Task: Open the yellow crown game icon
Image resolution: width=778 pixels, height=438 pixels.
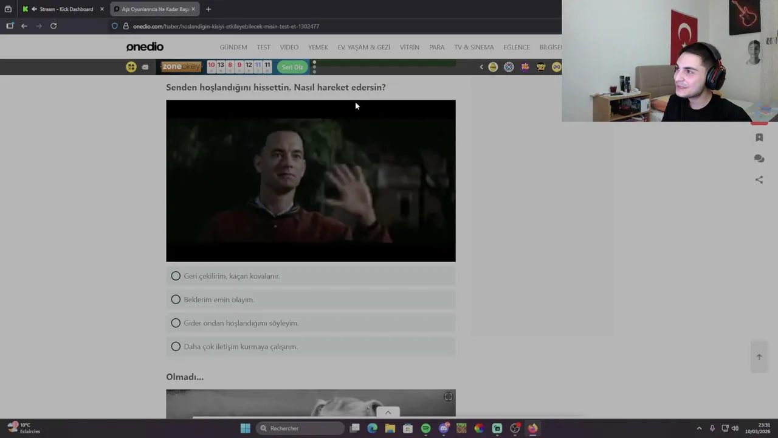Action: [541, 67]
